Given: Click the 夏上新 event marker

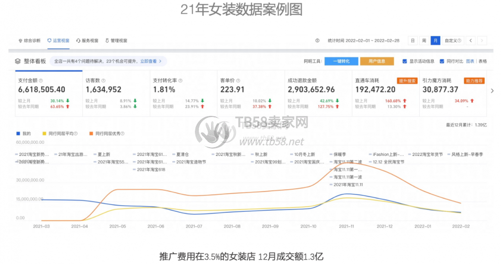Looking at the screenshot, I should (101, 154).
